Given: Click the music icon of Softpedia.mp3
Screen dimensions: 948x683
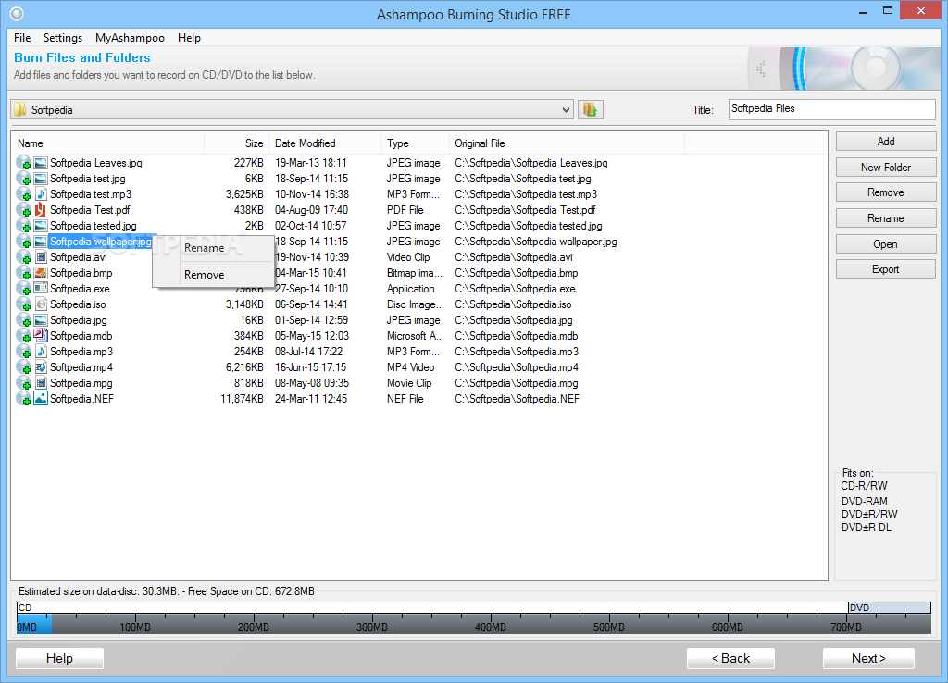Looking at the screenshot, I should click(41, 351).
